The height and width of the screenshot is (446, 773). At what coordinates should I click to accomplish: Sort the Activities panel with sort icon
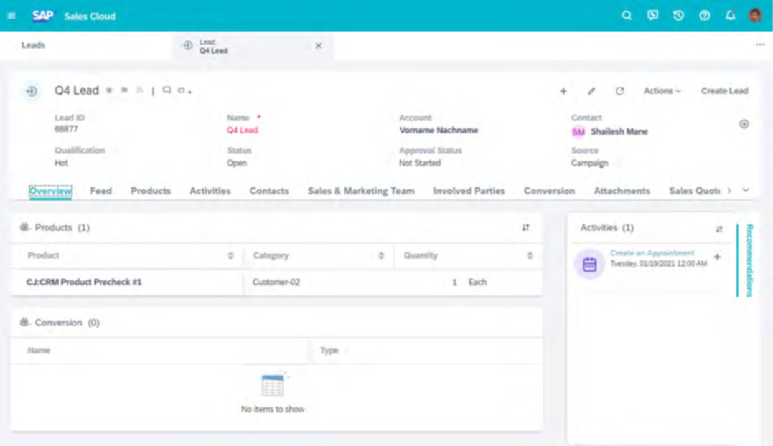pos(719,229)
